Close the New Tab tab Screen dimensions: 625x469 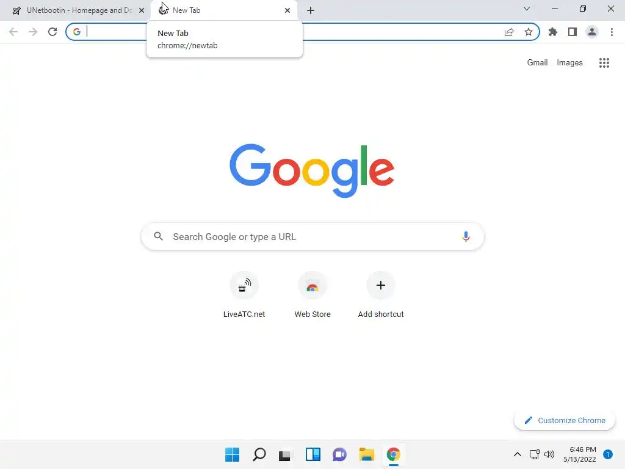pos(287,10)
